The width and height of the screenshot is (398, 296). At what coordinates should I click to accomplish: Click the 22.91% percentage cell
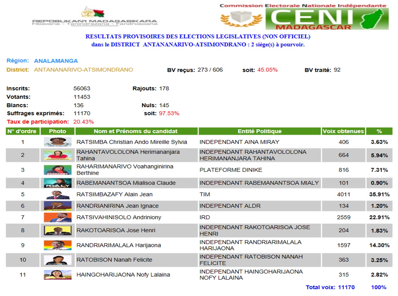(x=379, y=217)
